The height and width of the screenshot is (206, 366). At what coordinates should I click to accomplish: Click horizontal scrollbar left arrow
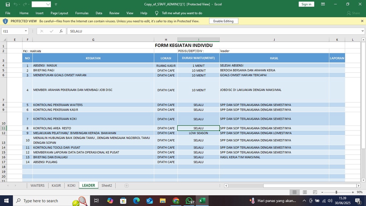pos(226,186)
